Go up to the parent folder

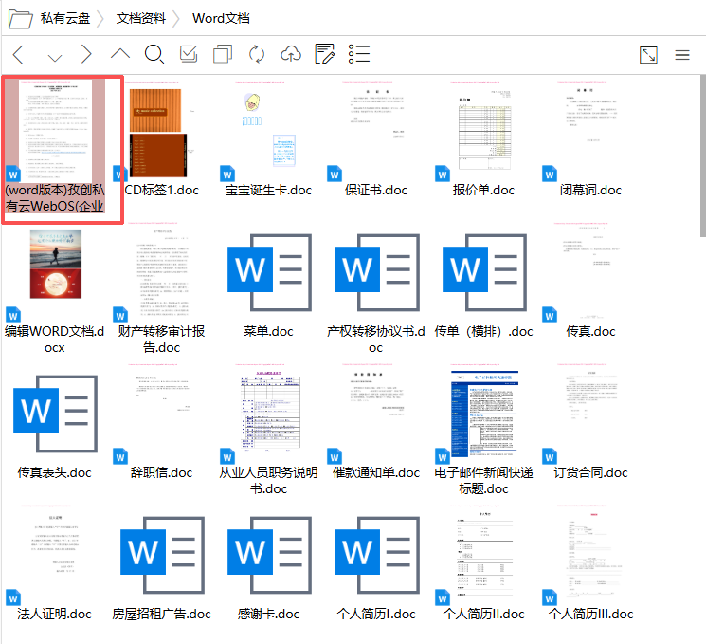(x=120, y=54)
